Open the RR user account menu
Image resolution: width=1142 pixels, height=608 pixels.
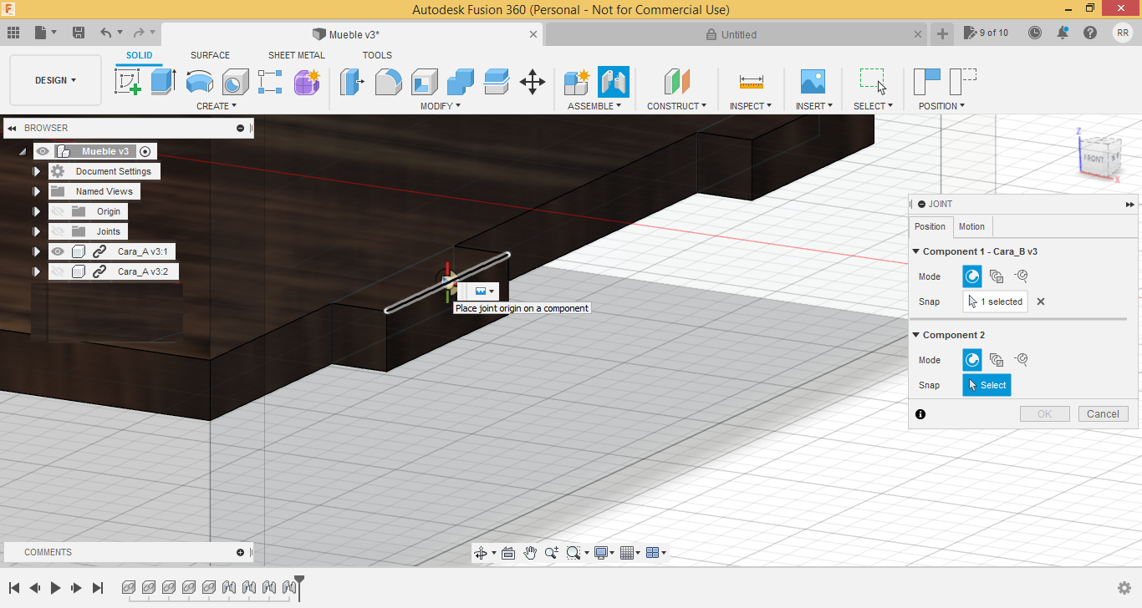pos(1122,33)
